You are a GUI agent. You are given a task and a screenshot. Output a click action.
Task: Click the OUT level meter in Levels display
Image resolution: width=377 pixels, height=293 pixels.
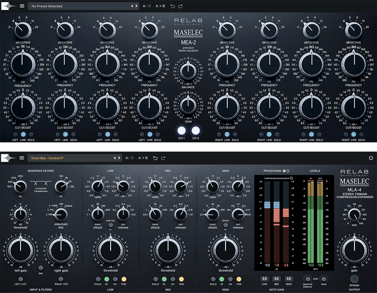point(320,221)
